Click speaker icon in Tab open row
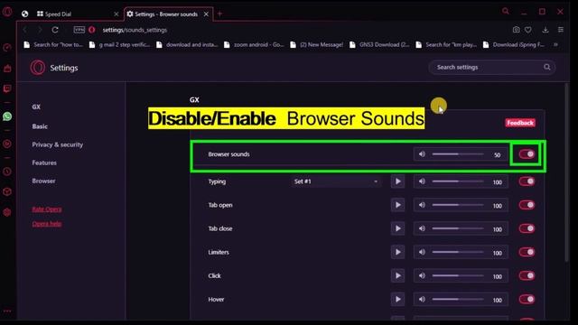 (422, 205)
